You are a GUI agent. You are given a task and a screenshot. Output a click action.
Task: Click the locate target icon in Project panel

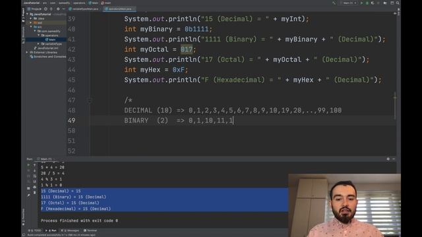(x=45, y=9)
